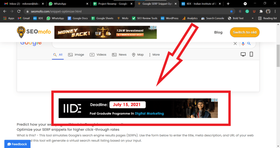The image size is (280, 148).
Task: Open Bold Text bookmark
Action: tap(236, 18)
